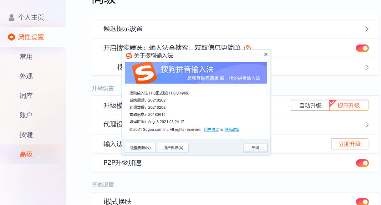Toggle the P2P升级加速 switch
The width and height of the screenshot is (381, 205).
pyautogui.click(x=362, y=163)
